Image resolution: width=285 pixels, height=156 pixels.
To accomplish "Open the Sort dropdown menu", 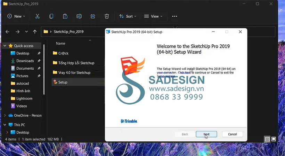I will [x=128, y=16].
